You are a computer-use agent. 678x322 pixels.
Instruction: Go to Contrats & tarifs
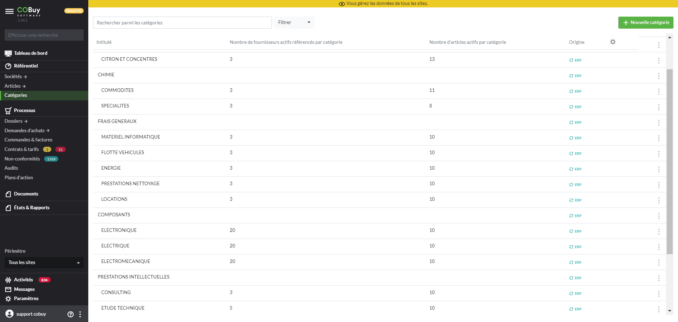pos(22,150)
